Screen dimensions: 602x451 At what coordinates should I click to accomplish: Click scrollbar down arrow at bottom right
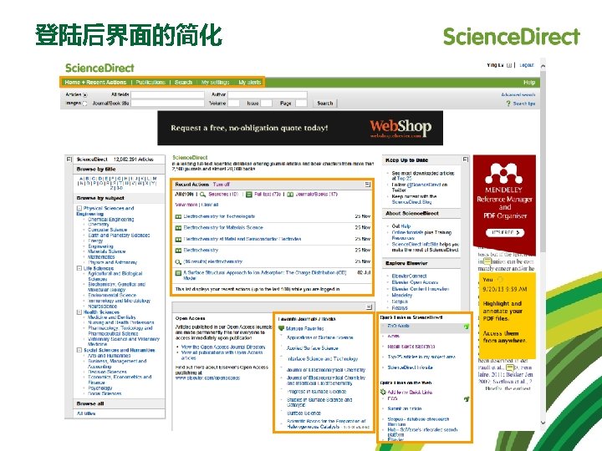tap(543, 423)
